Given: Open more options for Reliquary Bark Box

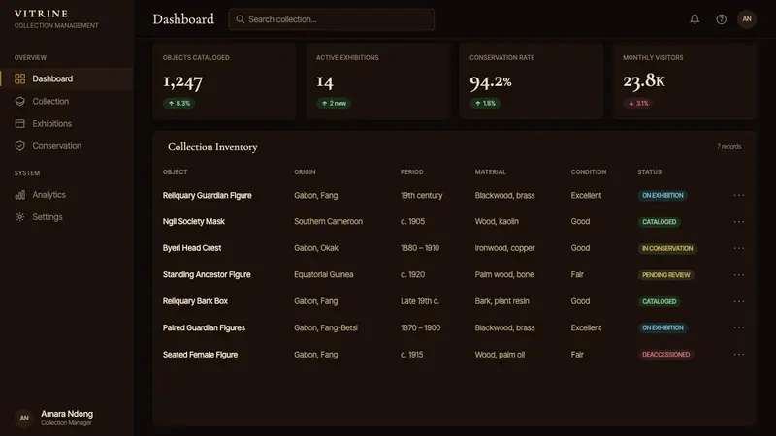Looking at the screenshot, I should [738, 301].
